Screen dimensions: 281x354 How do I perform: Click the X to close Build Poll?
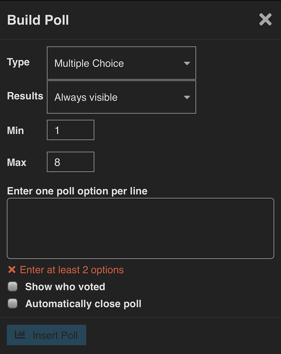click(265, 20)
